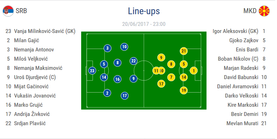Click yellow player marker number 21
Viewport: 277px width, 139px height.
click(x=184, y=51)
